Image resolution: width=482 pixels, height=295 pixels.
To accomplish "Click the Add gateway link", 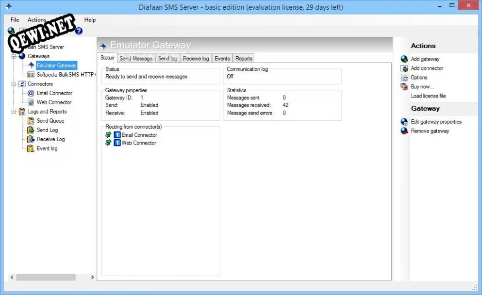I will click(425, 59).
